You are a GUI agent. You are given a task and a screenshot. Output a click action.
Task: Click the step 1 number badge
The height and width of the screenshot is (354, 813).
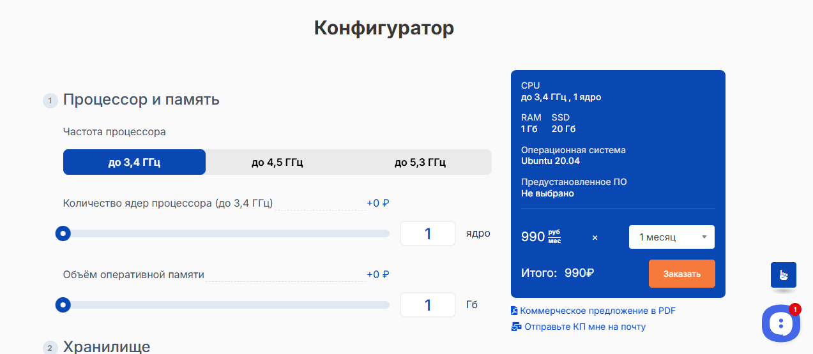[x=50, y=101]
